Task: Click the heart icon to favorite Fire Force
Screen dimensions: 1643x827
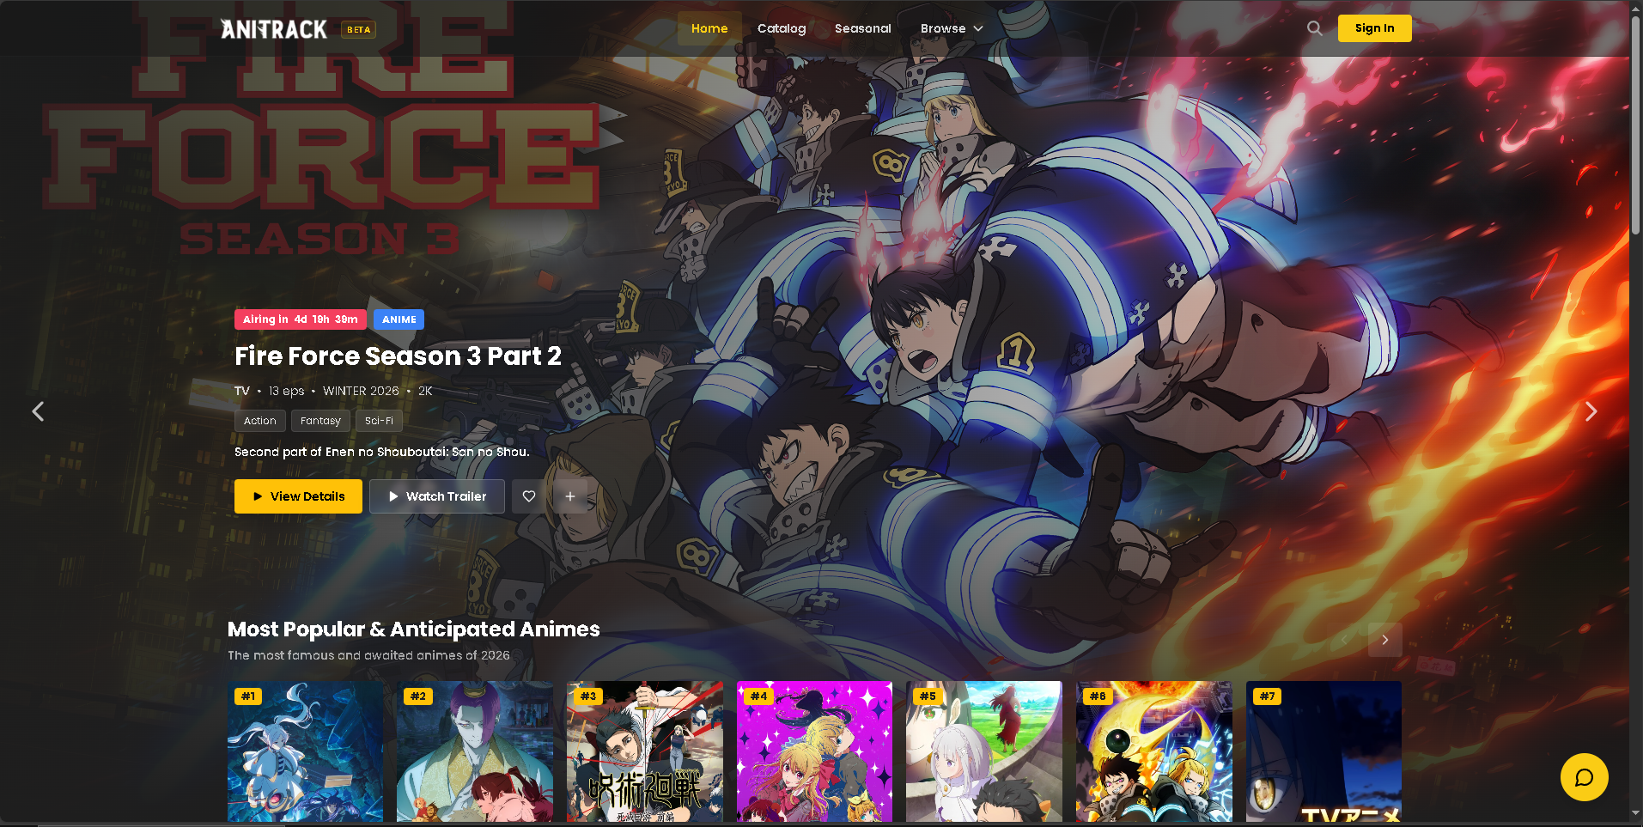Action: 528,496
